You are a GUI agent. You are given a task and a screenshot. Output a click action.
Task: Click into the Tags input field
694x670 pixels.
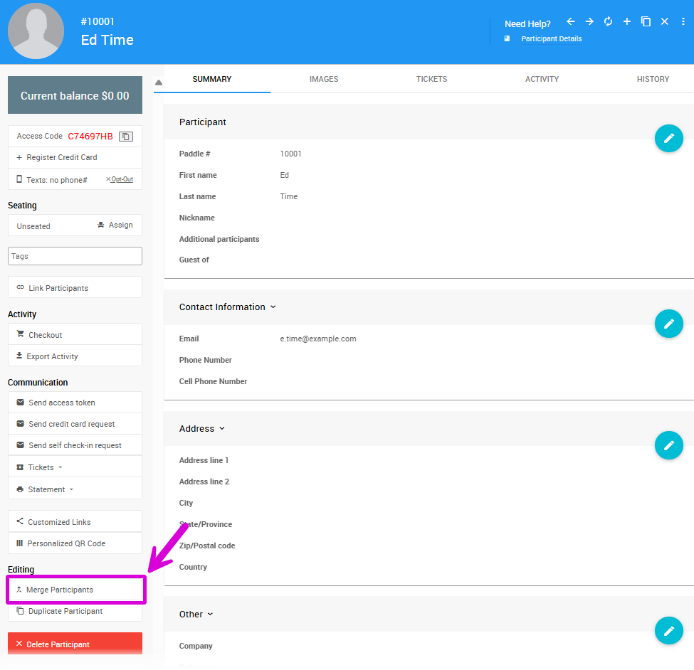click(x=75, y=256)
